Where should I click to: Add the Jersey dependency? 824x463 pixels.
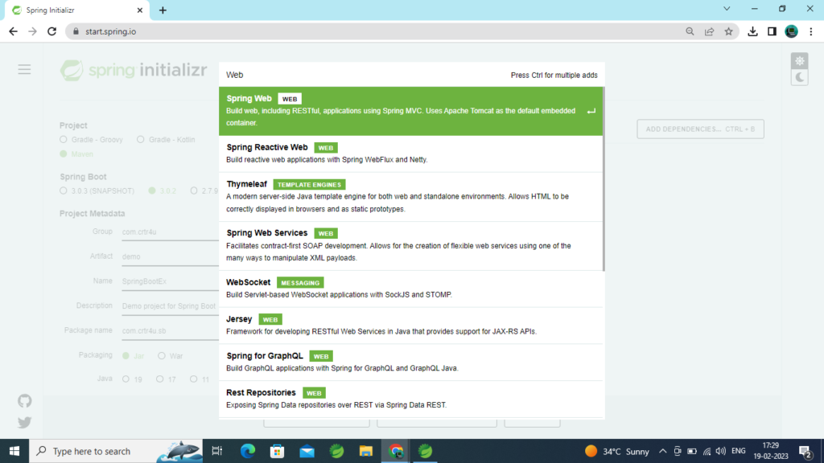pos(411,326)
